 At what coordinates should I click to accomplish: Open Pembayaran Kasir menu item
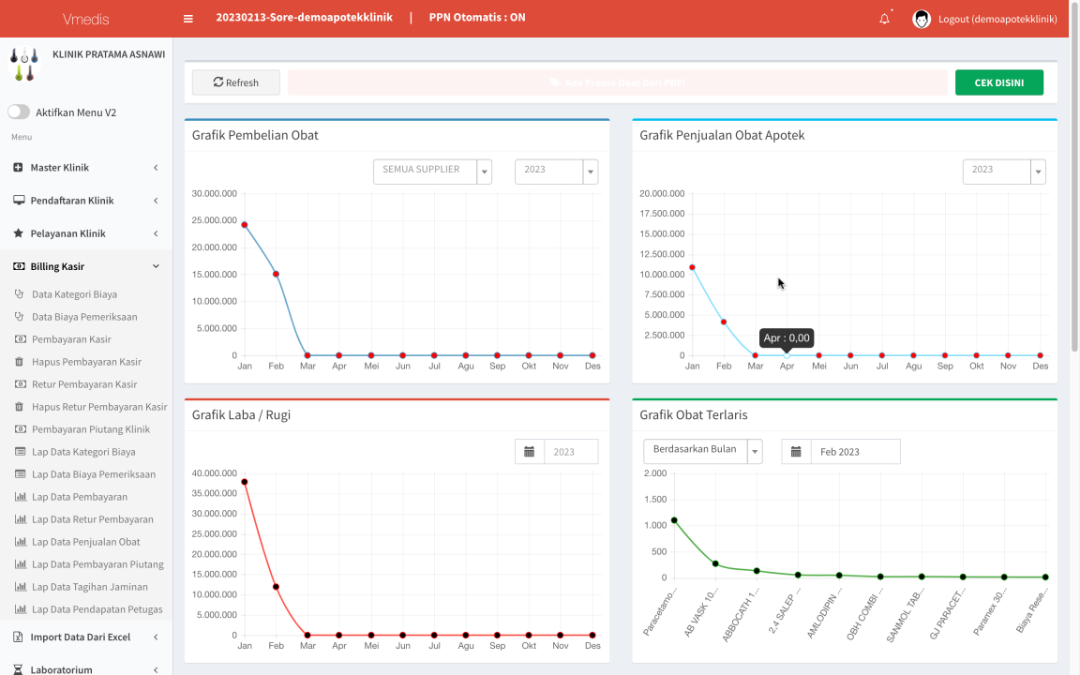pyautogui.click(x=71, y=339)
